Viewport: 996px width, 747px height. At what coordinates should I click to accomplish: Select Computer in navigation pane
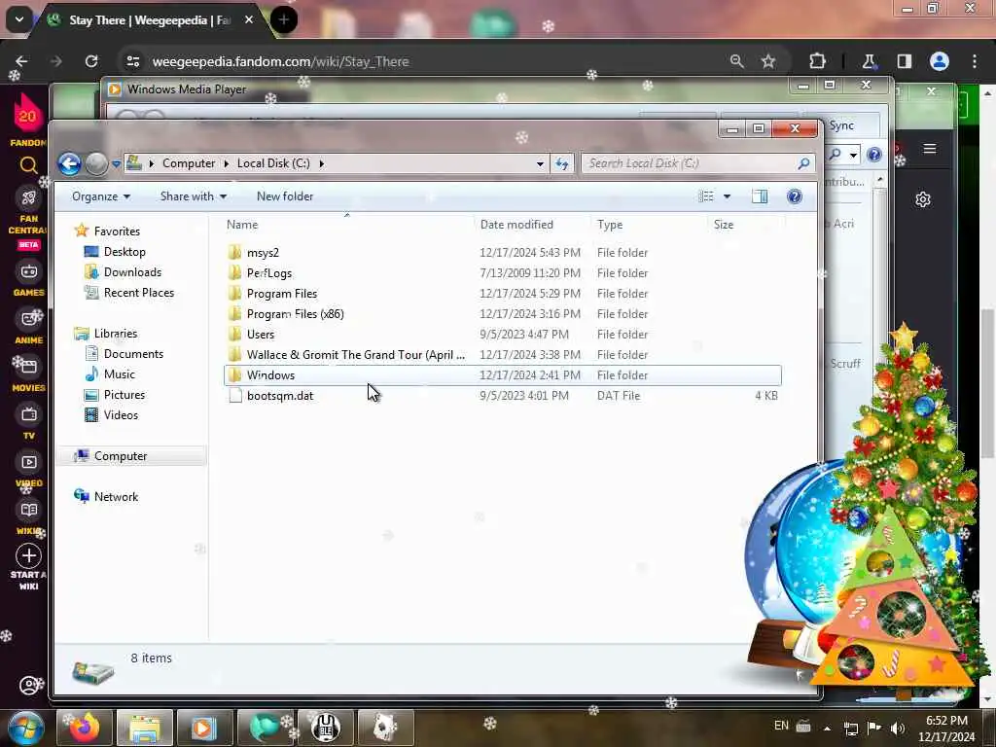coord(121,456)
